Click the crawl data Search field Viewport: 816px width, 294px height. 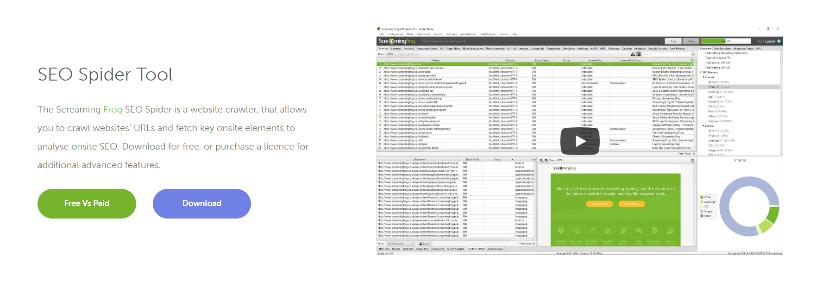[666, 54]
